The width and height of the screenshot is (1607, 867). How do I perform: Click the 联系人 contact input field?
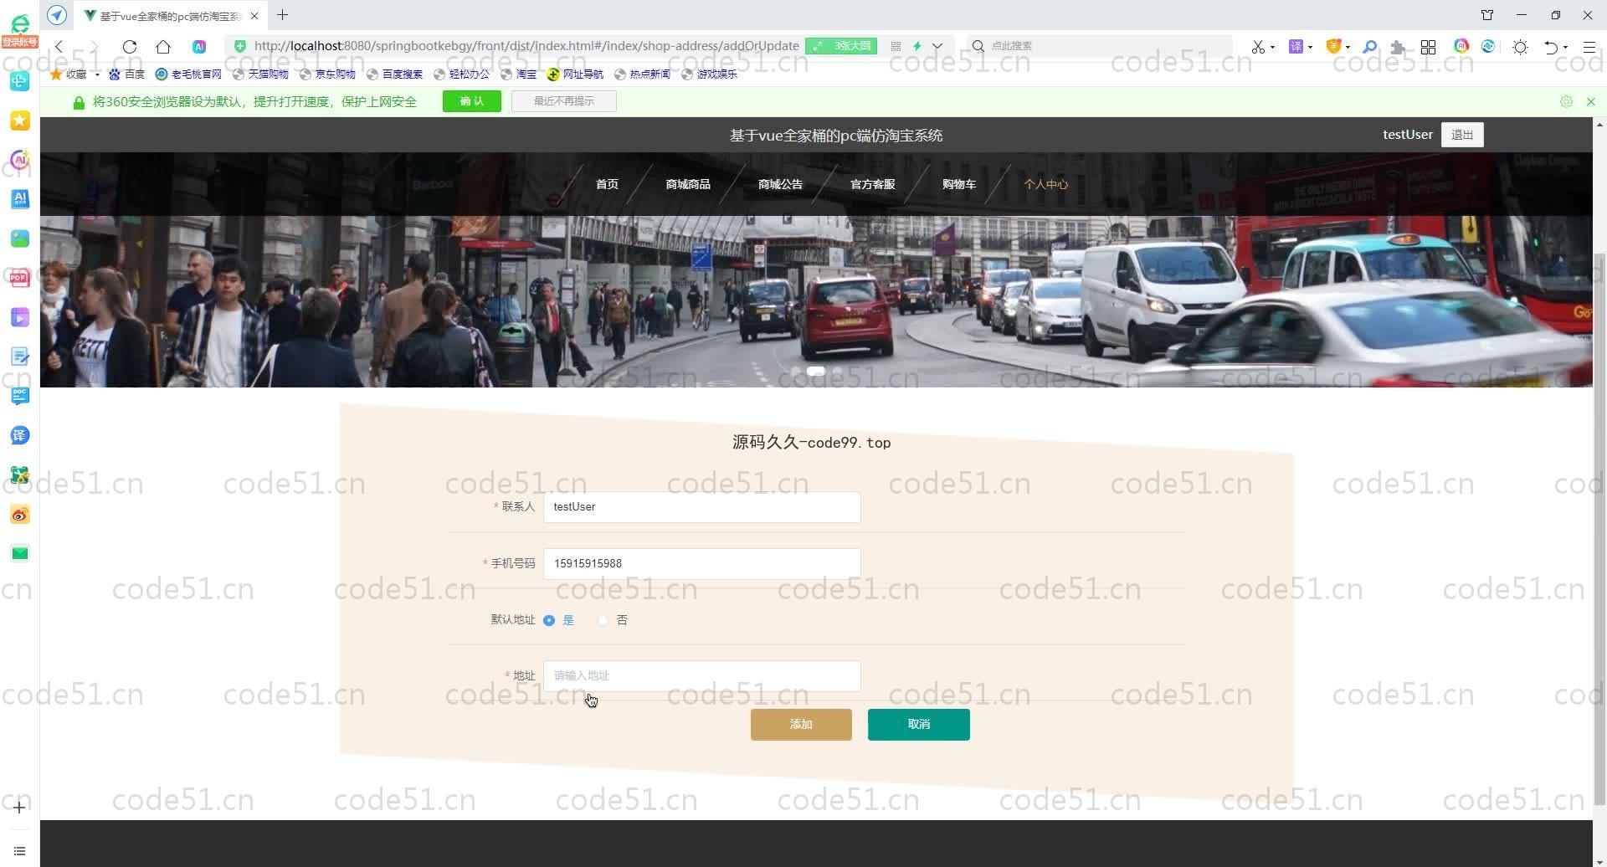point(701,507)
